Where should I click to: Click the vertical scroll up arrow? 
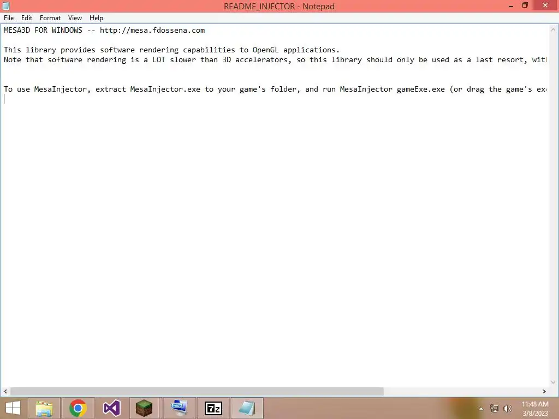pyautogui.click(x=554, y=29)
